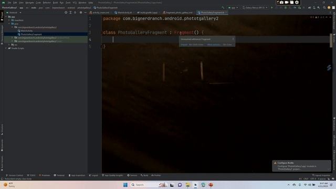Screen dimensions: 336x189
Task: Open project panel settings gear
Action: pyautogui.click(x=81, y=13)
